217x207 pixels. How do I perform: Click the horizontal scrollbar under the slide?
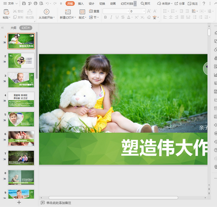click(x=113, y=198)
